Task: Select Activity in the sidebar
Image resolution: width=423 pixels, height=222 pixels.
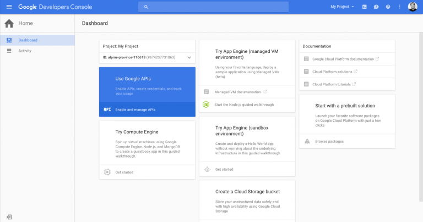Action: (37, 51)
